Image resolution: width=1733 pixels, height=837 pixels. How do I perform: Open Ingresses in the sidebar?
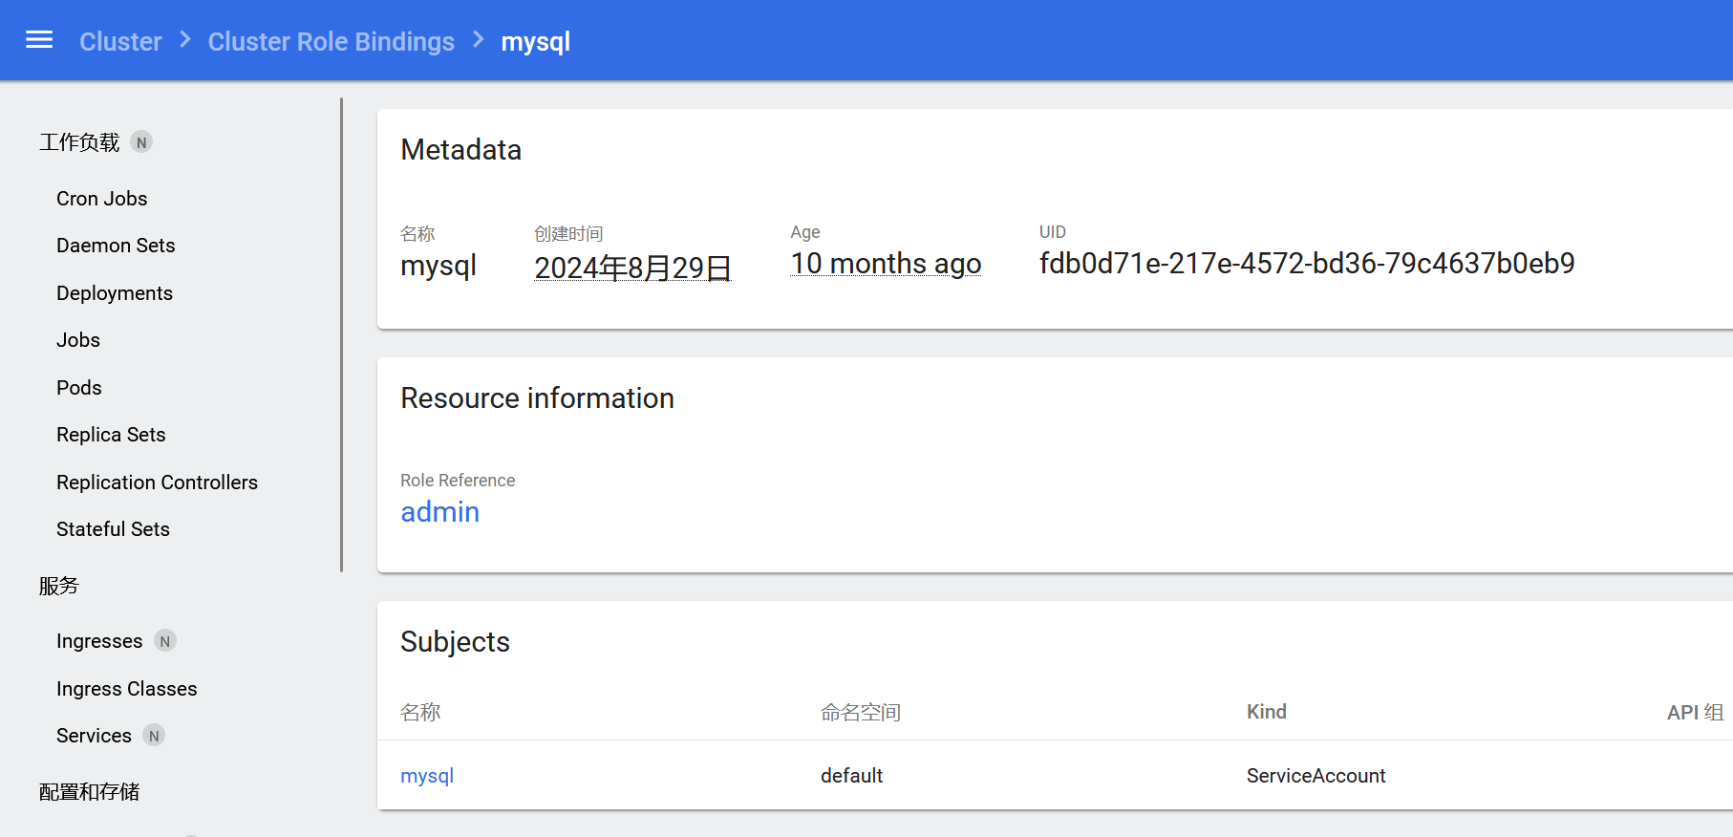tap(99, 641)
